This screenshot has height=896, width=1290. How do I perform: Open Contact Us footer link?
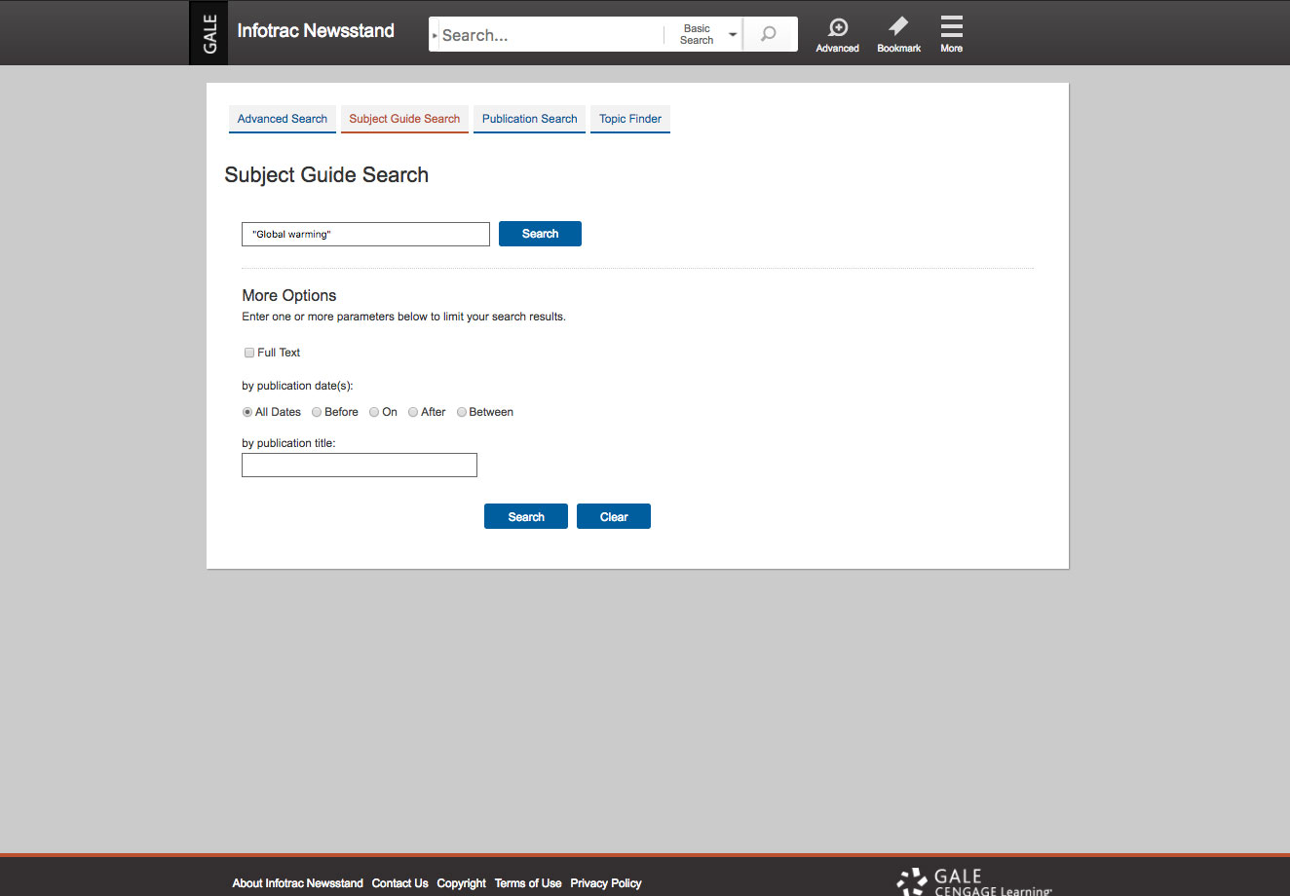coord(399,883)
